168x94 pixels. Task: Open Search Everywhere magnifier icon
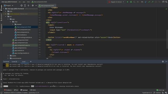click(x=166, y=2)
